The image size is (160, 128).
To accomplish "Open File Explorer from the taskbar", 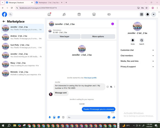I will click(x=15, y=125).
